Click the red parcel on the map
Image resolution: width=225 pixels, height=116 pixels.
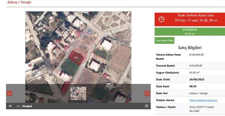click(76, 58)
